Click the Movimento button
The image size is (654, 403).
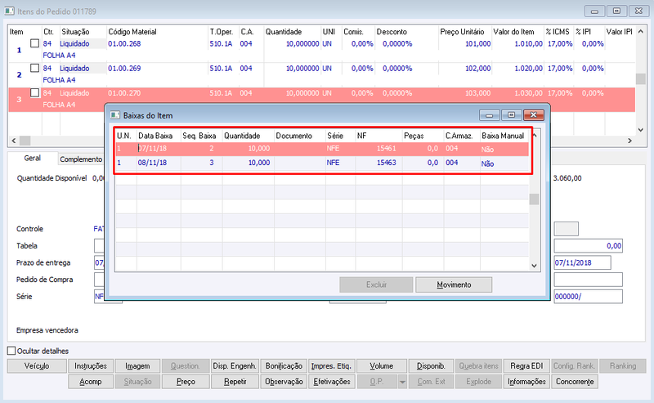pos(454,284)
